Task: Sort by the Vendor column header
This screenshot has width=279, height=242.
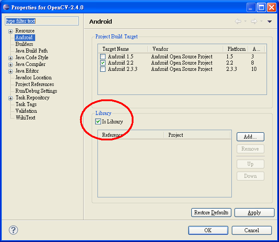Action: point(186,49)
